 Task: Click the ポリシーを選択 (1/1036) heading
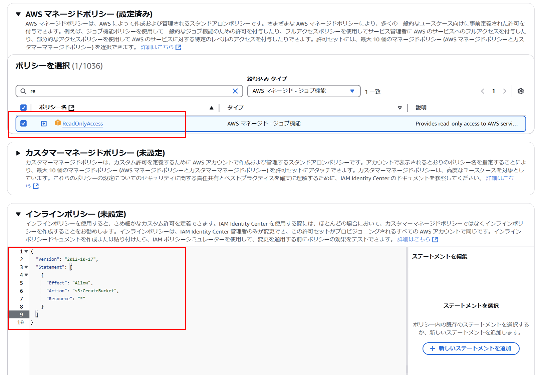[x=59, y=66]
